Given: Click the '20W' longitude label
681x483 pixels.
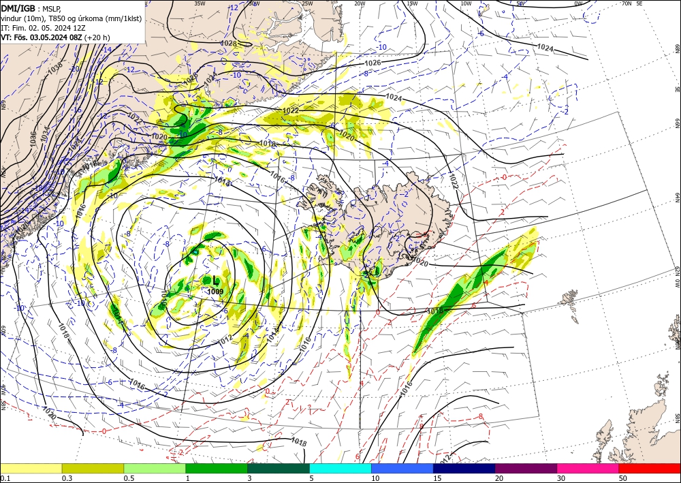Looking at the screenshot, I should tap(360, 3).
